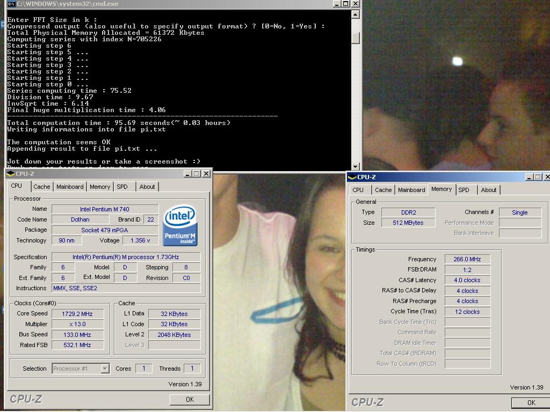Viewport: 550px width, 412px height.
Task: Click L1 Data value '32 KBytes'
Action: point(175,314)
